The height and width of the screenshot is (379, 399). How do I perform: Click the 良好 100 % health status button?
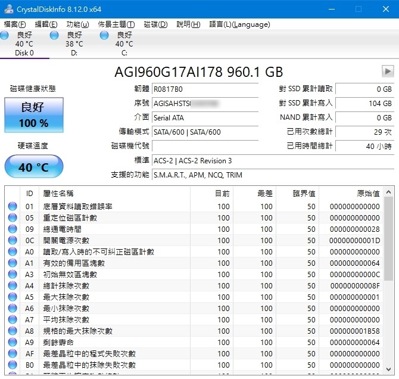click(x=34, y=115)
